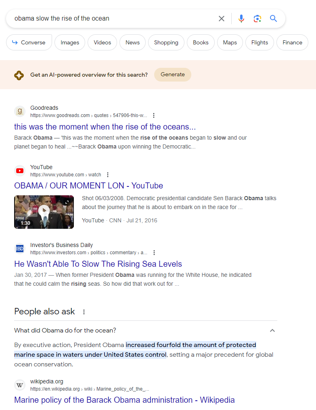
Task: Select the Converse filter chip
Action: tap(29, 42)
